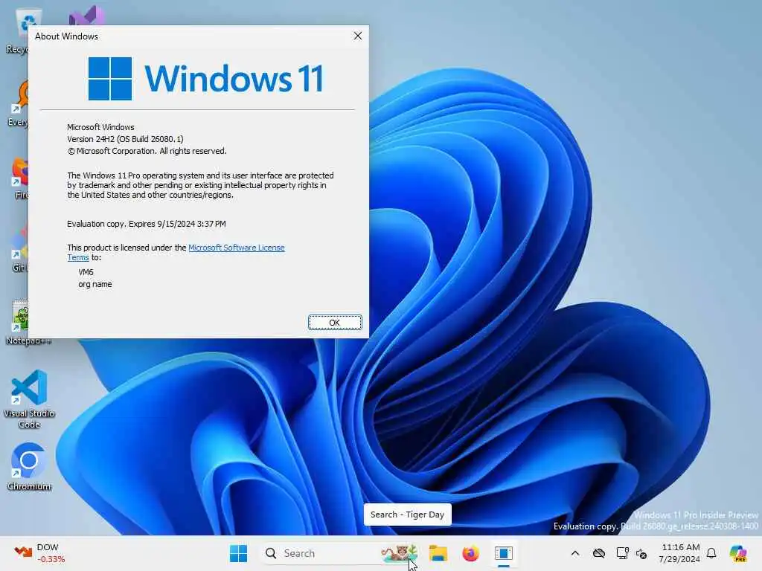
Task: Click the 'org name' text
Action: [95, 284]
